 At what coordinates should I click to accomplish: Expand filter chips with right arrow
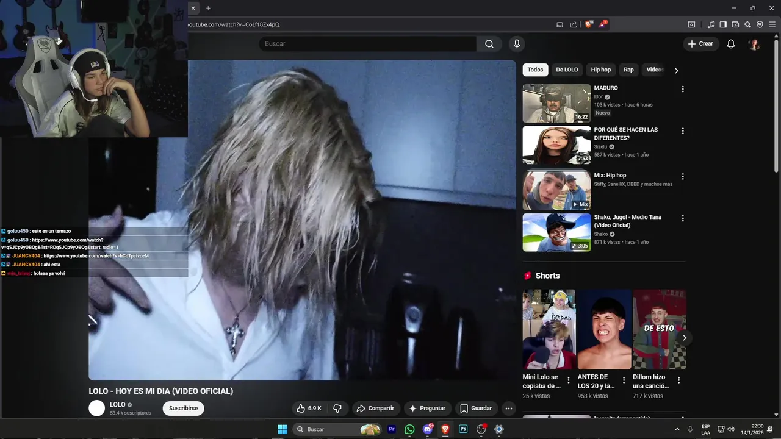[x=676, y=70]
